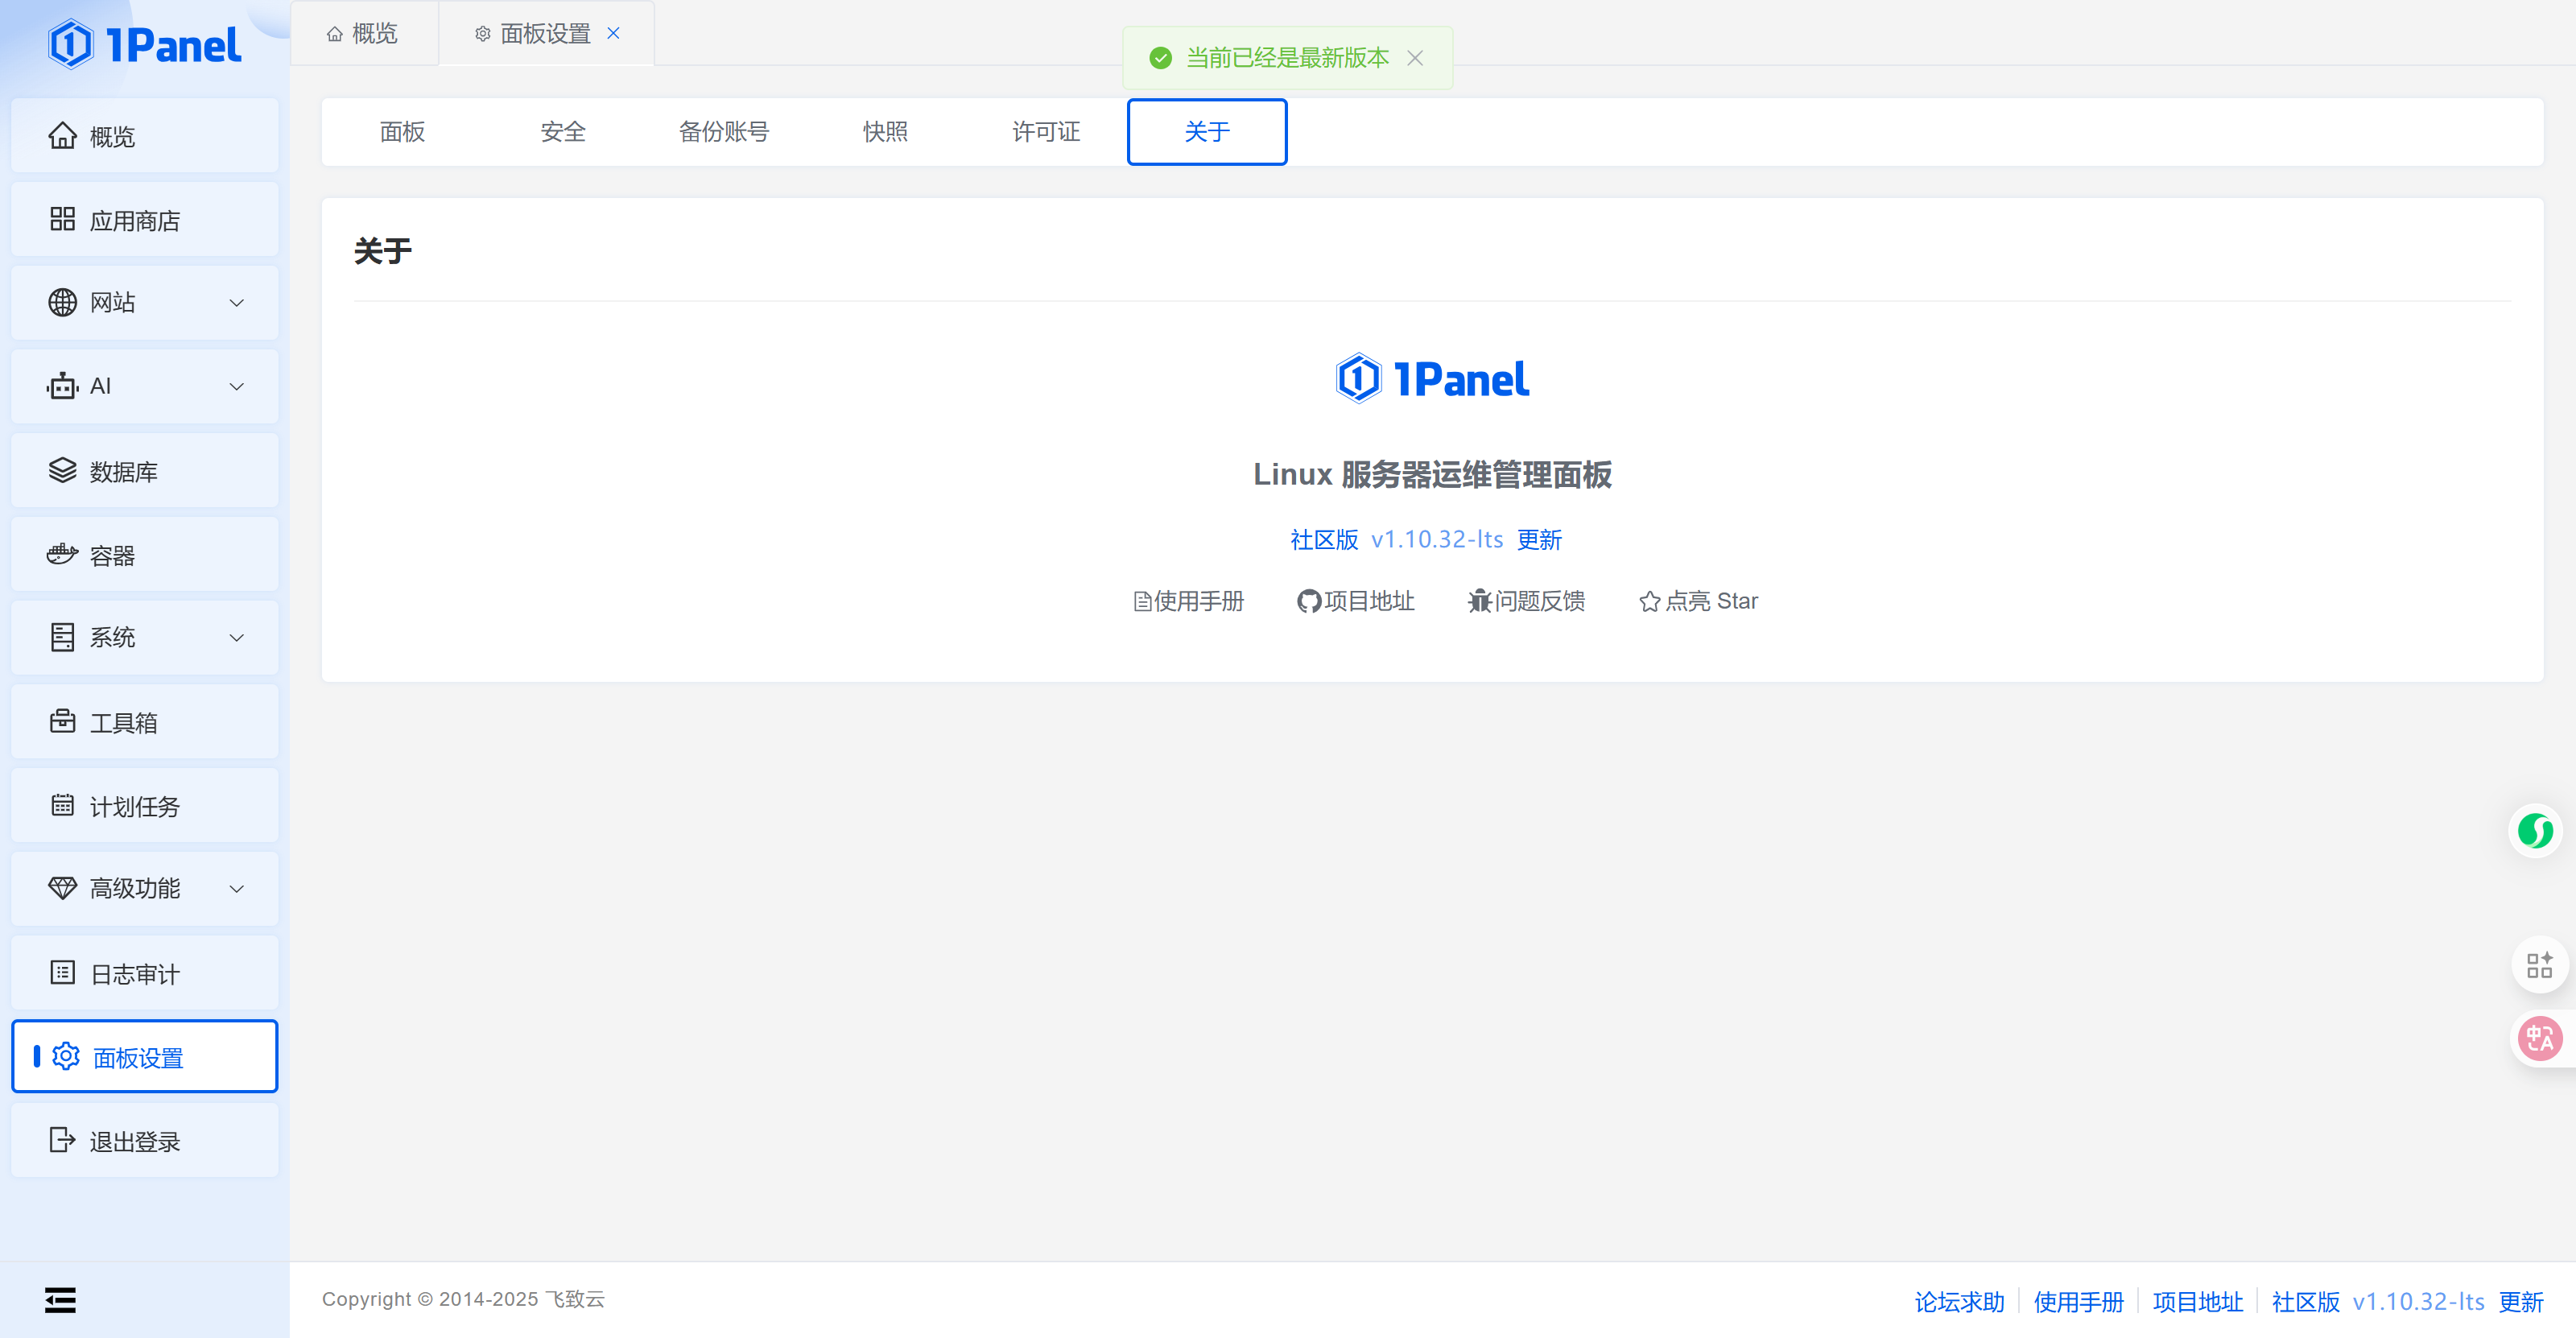Image resolution: width=2576 pixels, height=1338 pixels.
Task: Click the 高级功能 diamond icon
Action: tap(62, 888)
